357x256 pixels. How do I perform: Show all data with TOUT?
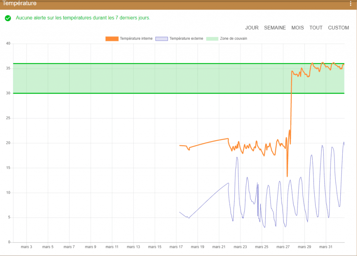[x=316, y=28]
